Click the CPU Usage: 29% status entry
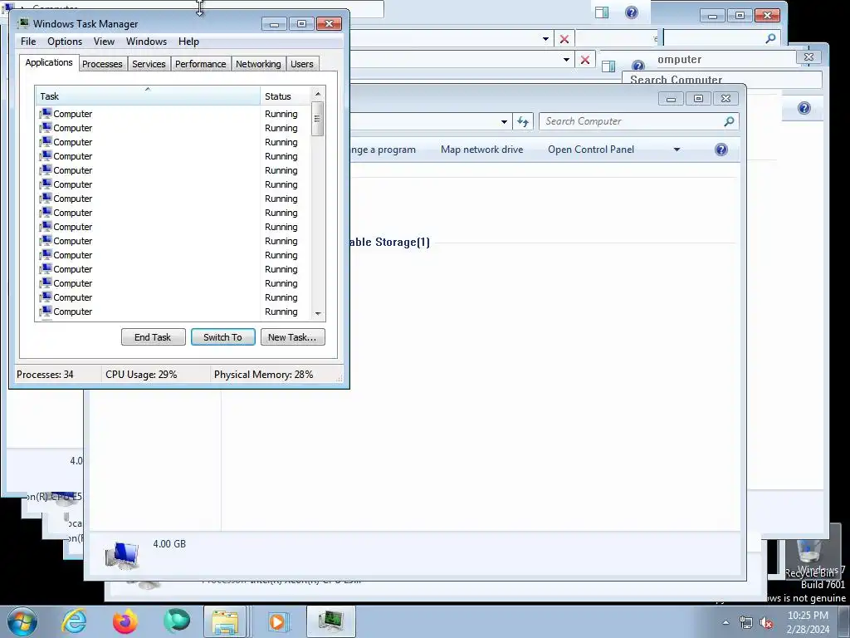 (141, 375)
